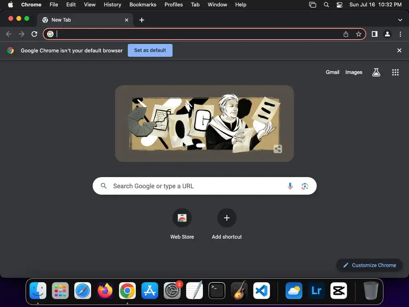Viewport: 409px width, 307px height.
Task: Click the date and time display
Action: click(375, 4)
